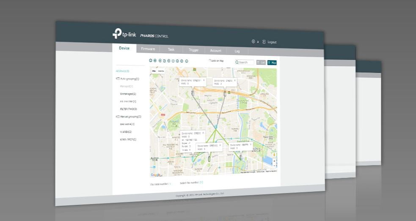Viewport: 416px width, 221px height.
Task: Click the magnifier icon in search box
Action: tap(237, 62)
